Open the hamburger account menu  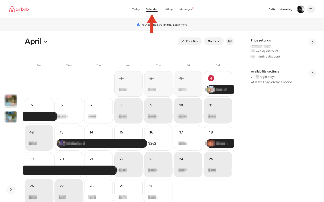[x=311, y=9]
